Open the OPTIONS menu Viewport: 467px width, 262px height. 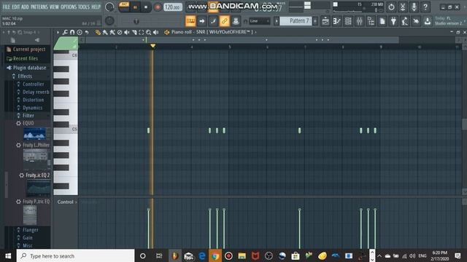tap(69, 7)
